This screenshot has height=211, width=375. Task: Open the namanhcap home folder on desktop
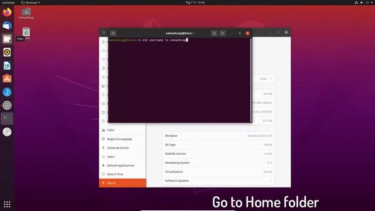[26, 13]
